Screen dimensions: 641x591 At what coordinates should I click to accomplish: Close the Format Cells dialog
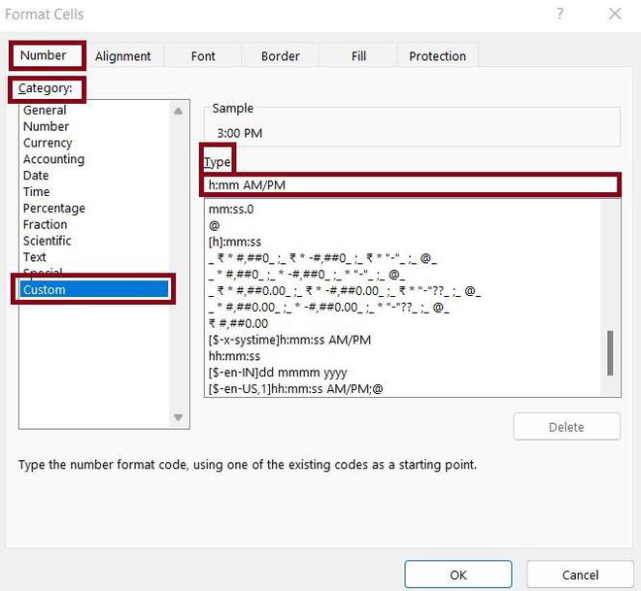pos(615,14)
